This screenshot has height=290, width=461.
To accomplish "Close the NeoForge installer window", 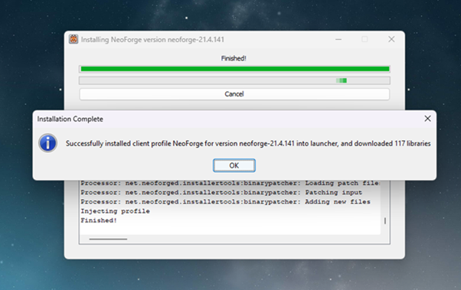I will (x=391, y=39).
